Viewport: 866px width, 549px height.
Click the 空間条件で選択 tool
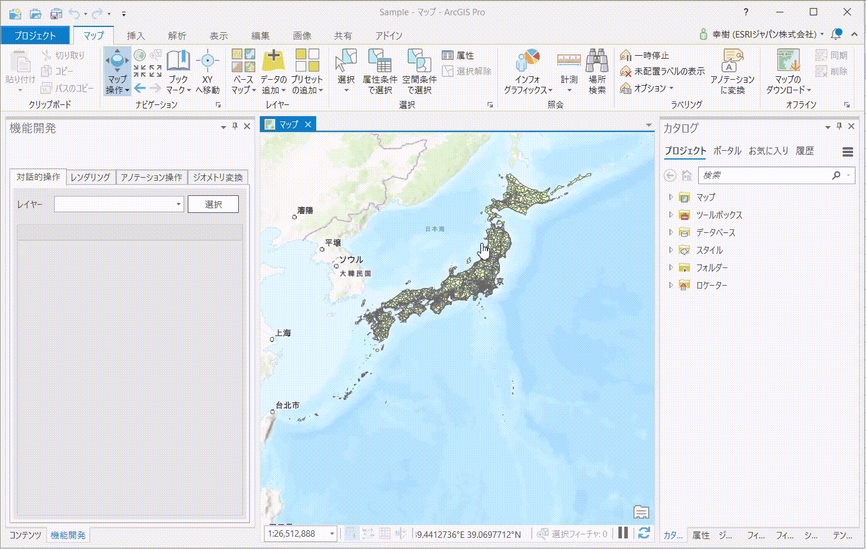[x=419, y=60]
